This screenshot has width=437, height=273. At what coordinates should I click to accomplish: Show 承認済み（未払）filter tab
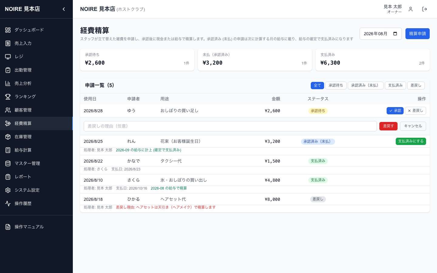click(366, 86)
